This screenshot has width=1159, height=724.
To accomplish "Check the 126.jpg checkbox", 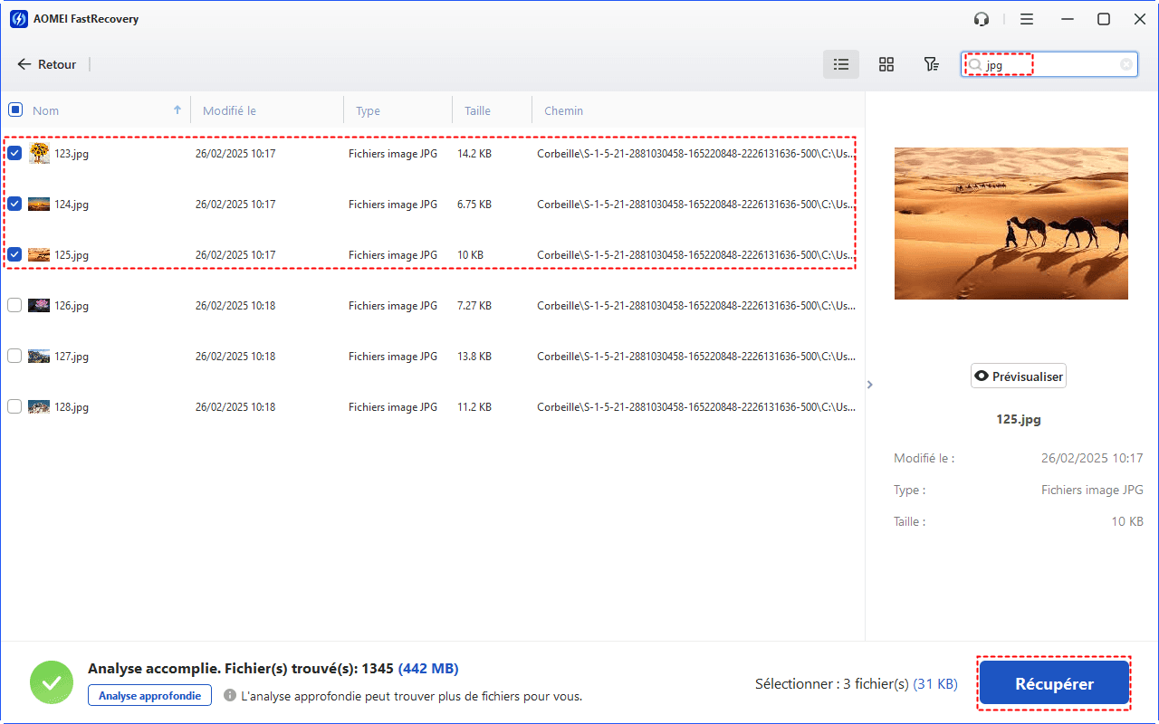I will point(14,306).
